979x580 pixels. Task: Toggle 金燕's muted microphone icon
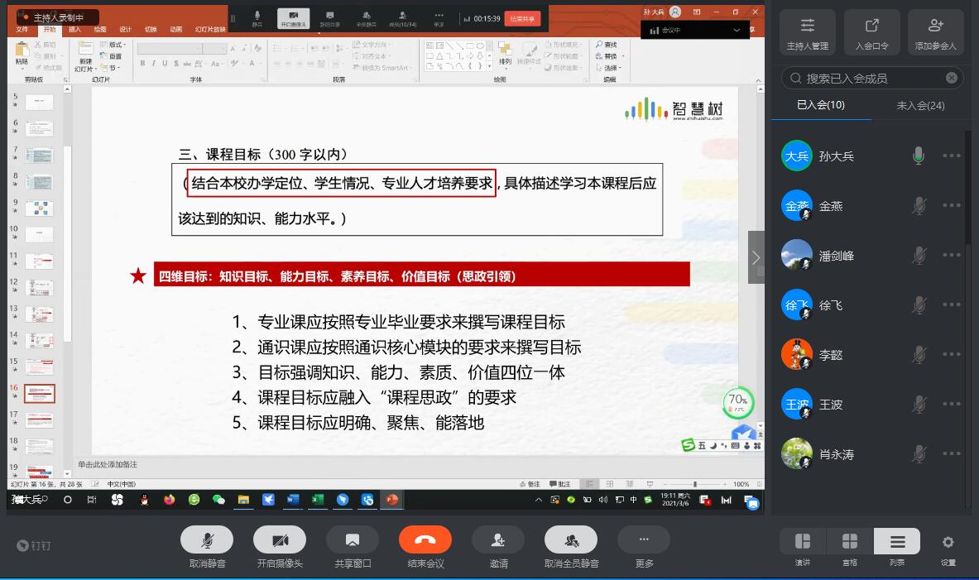(x=919, y=206)
